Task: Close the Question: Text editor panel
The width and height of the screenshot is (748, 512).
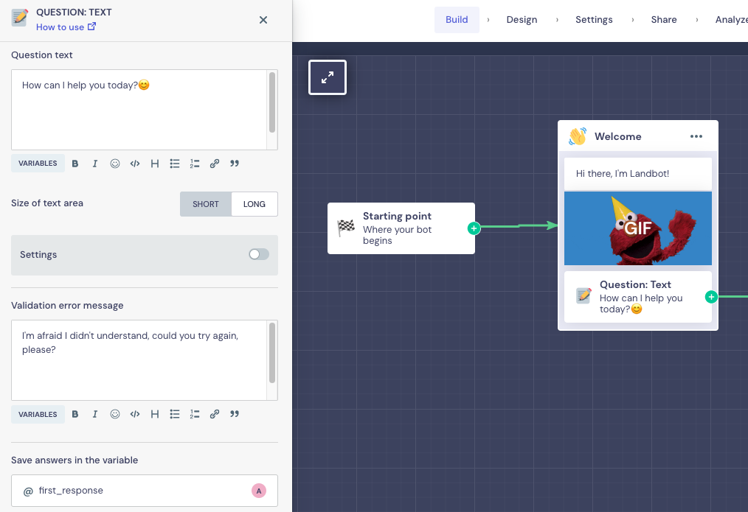Action: pos(263,20)
